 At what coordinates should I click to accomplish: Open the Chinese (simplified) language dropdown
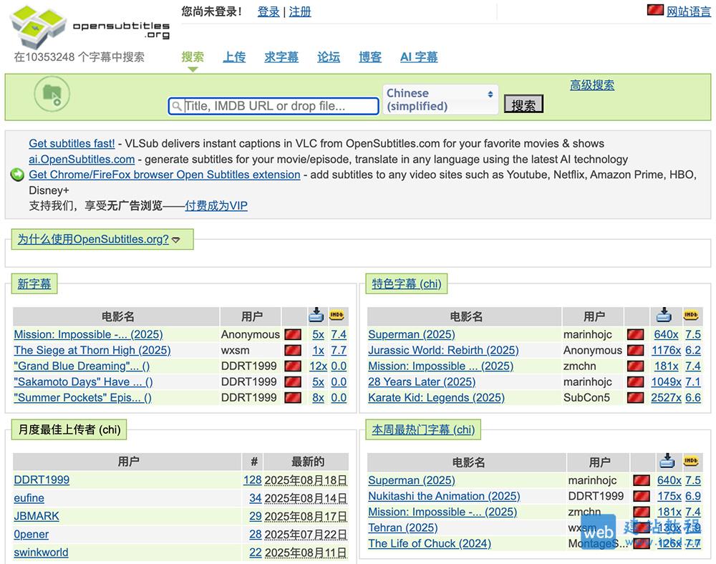click(440, 99)
